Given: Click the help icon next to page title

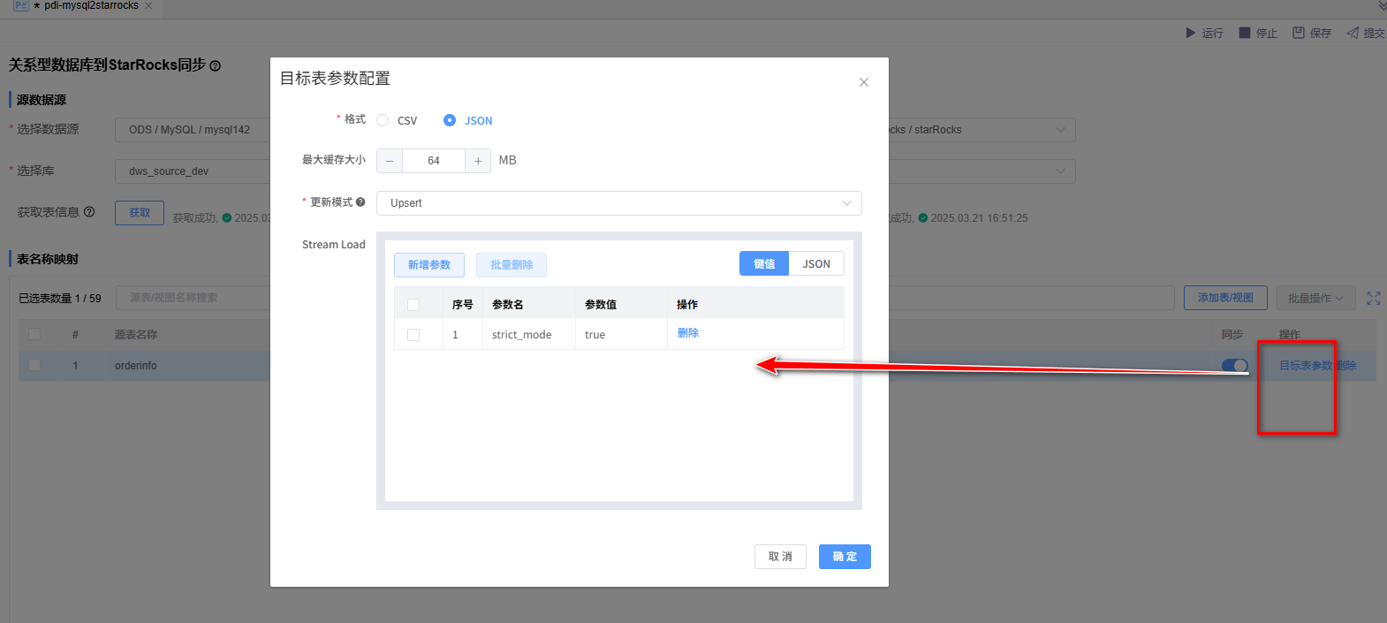Looking at the screenshot, I should pyautogui.click(x=216, y=66).
